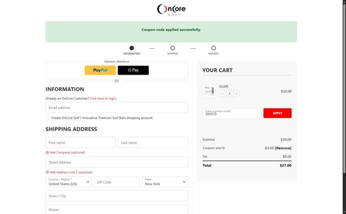Click the YOUR CART heading

217,70
